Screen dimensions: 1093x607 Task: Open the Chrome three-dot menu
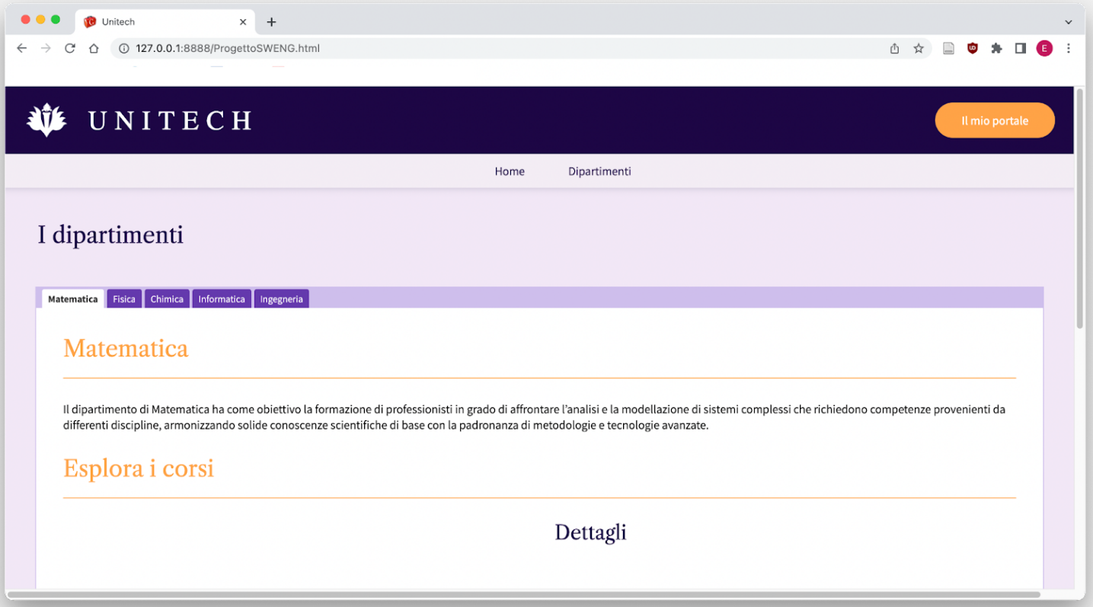[1069, 48]
